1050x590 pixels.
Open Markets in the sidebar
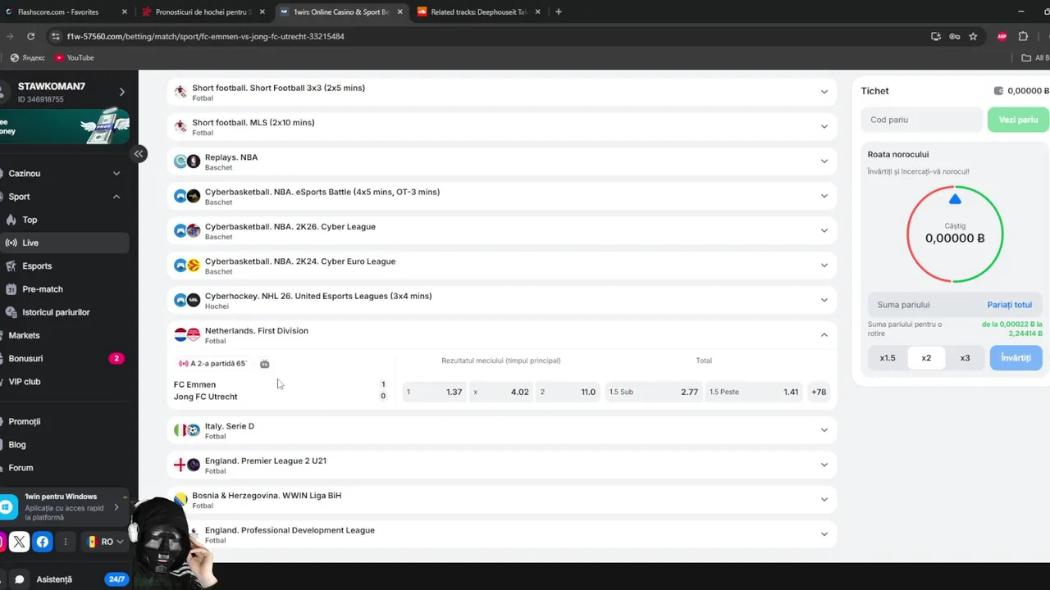pos(64,335)
